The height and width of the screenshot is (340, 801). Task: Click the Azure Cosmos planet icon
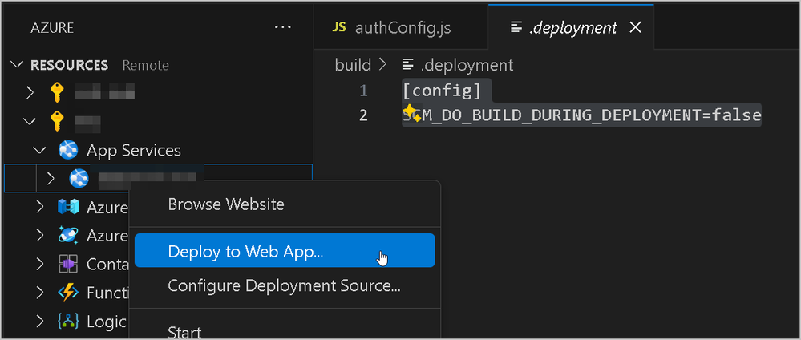coord(68,235)
